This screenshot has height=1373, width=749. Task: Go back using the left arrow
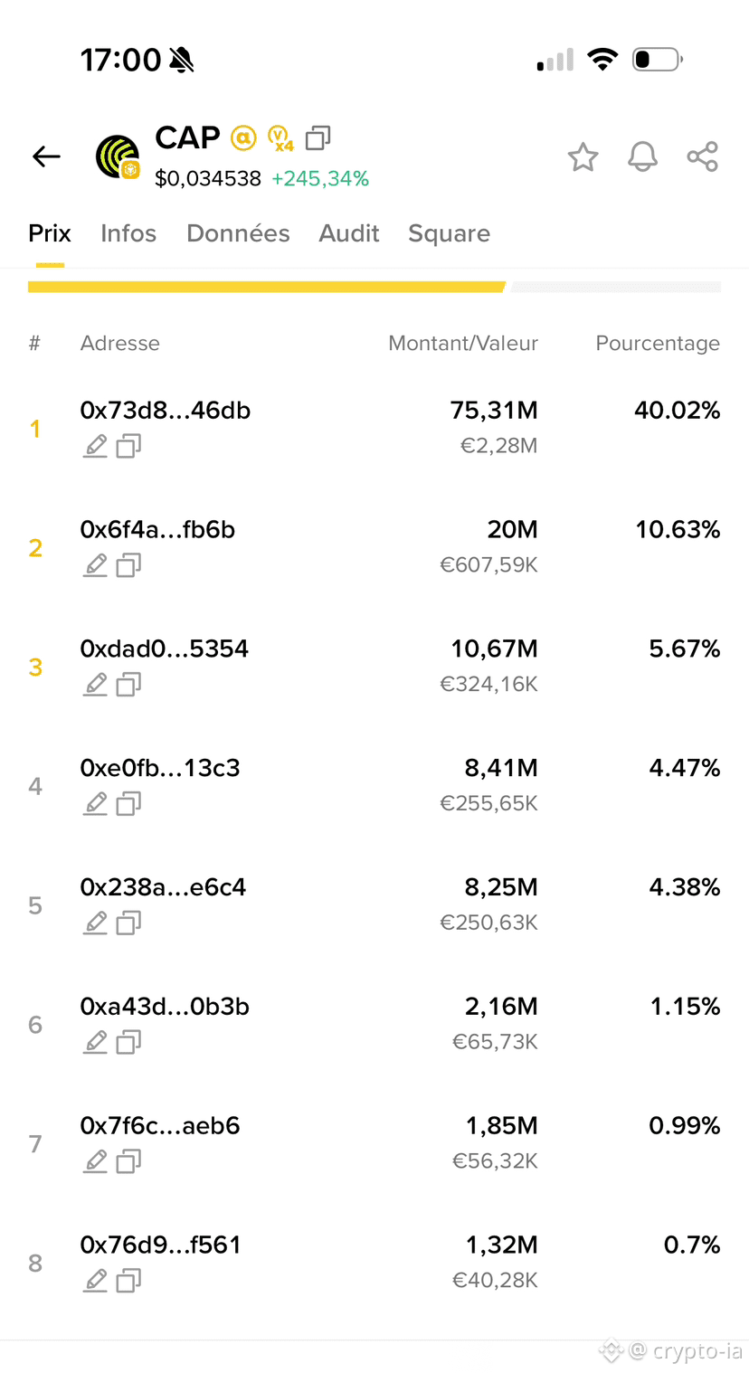click(46, 156)
